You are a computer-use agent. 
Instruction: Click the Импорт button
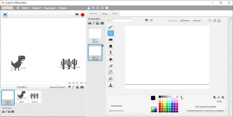point(197,20)
